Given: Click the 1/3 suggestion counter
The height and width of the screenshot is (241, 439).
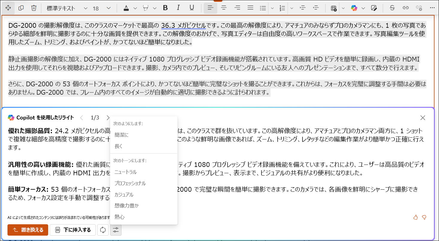Looking at the screenshot, I should tap(95, 118).
